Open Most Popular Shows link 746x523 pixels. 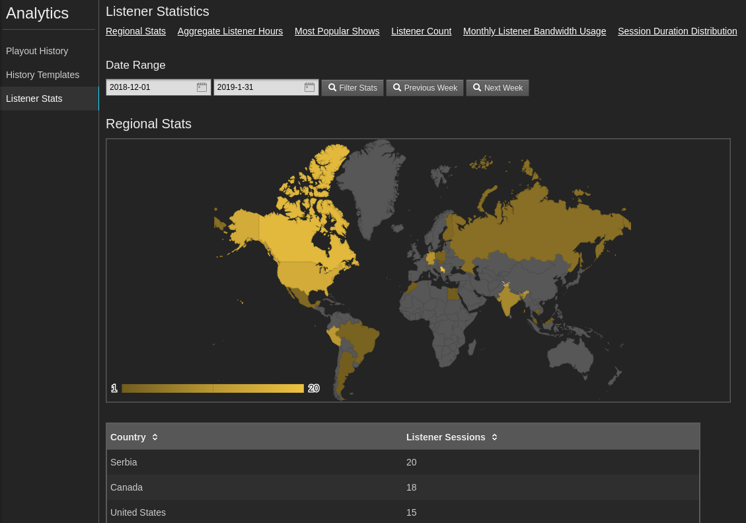[x=337, y=31]
